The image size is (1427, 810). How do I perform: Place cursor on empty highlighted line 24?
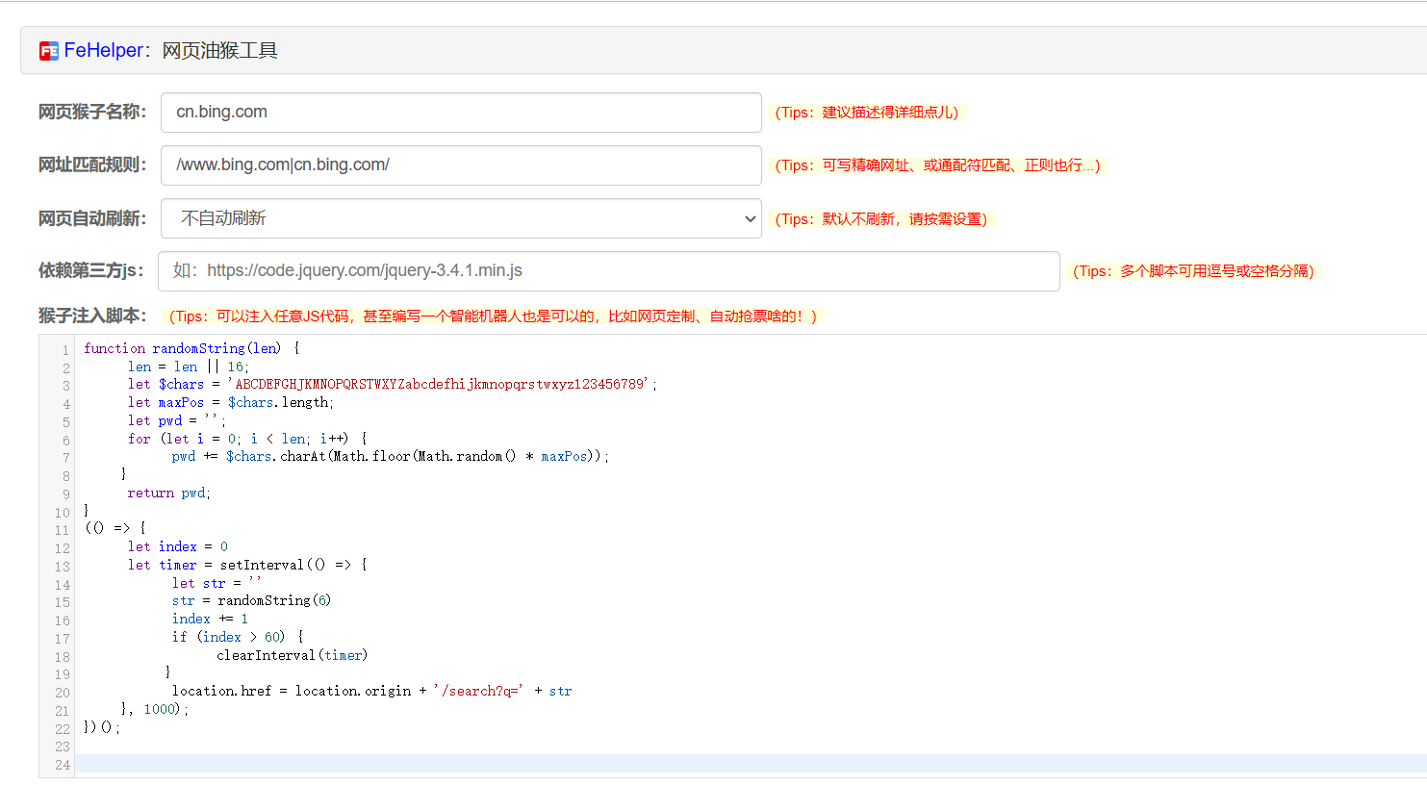pos(751,764)
